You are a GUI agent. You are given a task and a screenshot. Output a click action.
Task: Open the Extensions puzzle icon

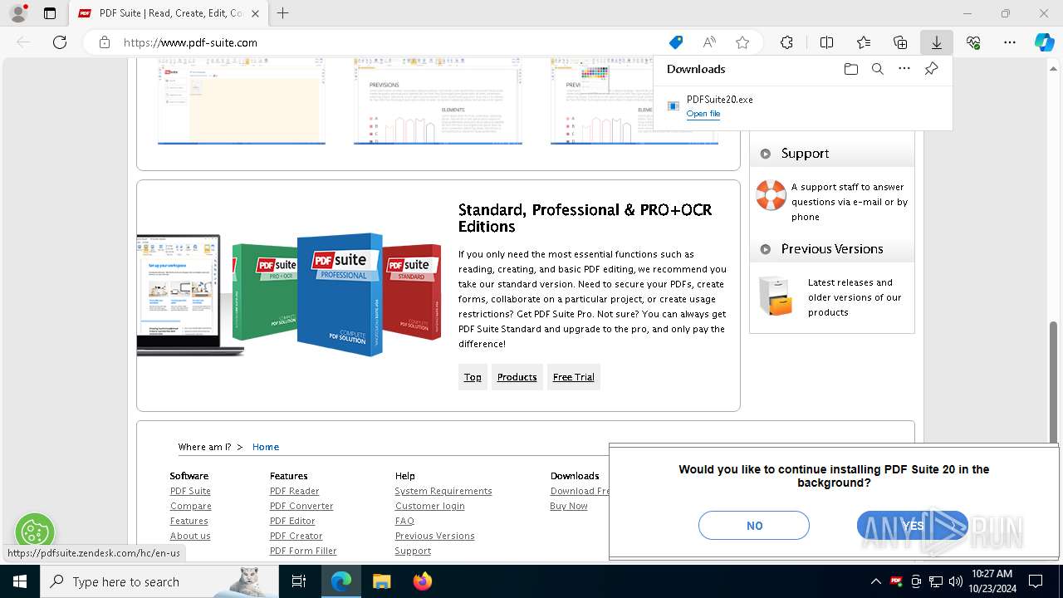786,42
